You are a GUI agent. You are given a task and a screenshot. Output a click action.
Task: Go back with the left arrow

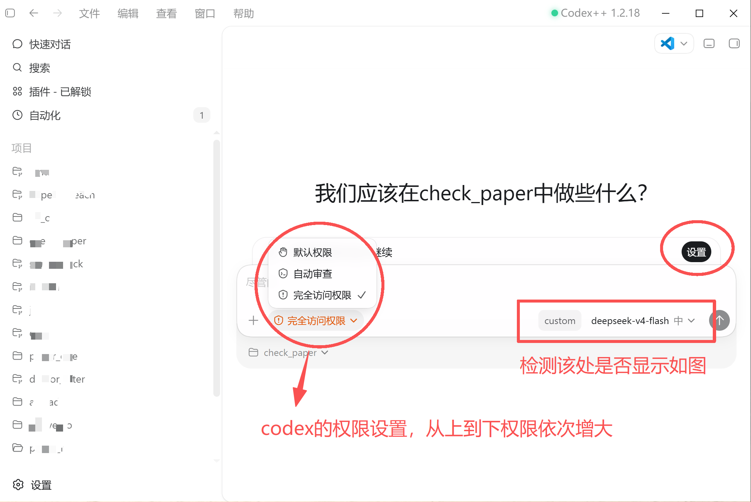34,13
